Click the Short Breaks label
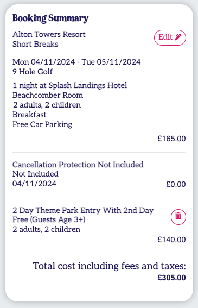 click(35, 44)
